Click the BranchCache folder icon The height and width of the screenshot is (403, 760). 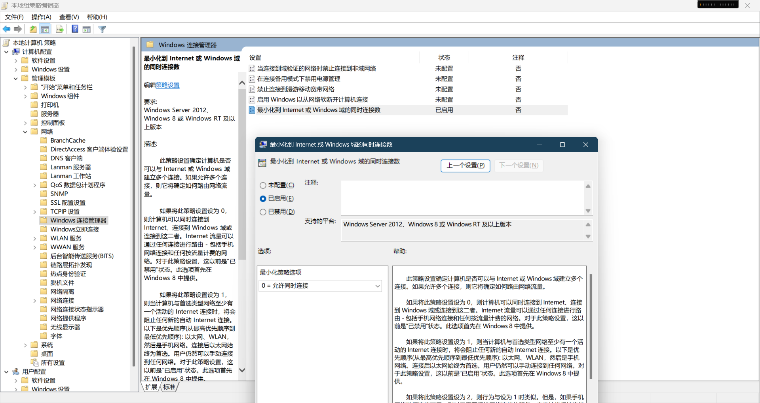(44, 141)
